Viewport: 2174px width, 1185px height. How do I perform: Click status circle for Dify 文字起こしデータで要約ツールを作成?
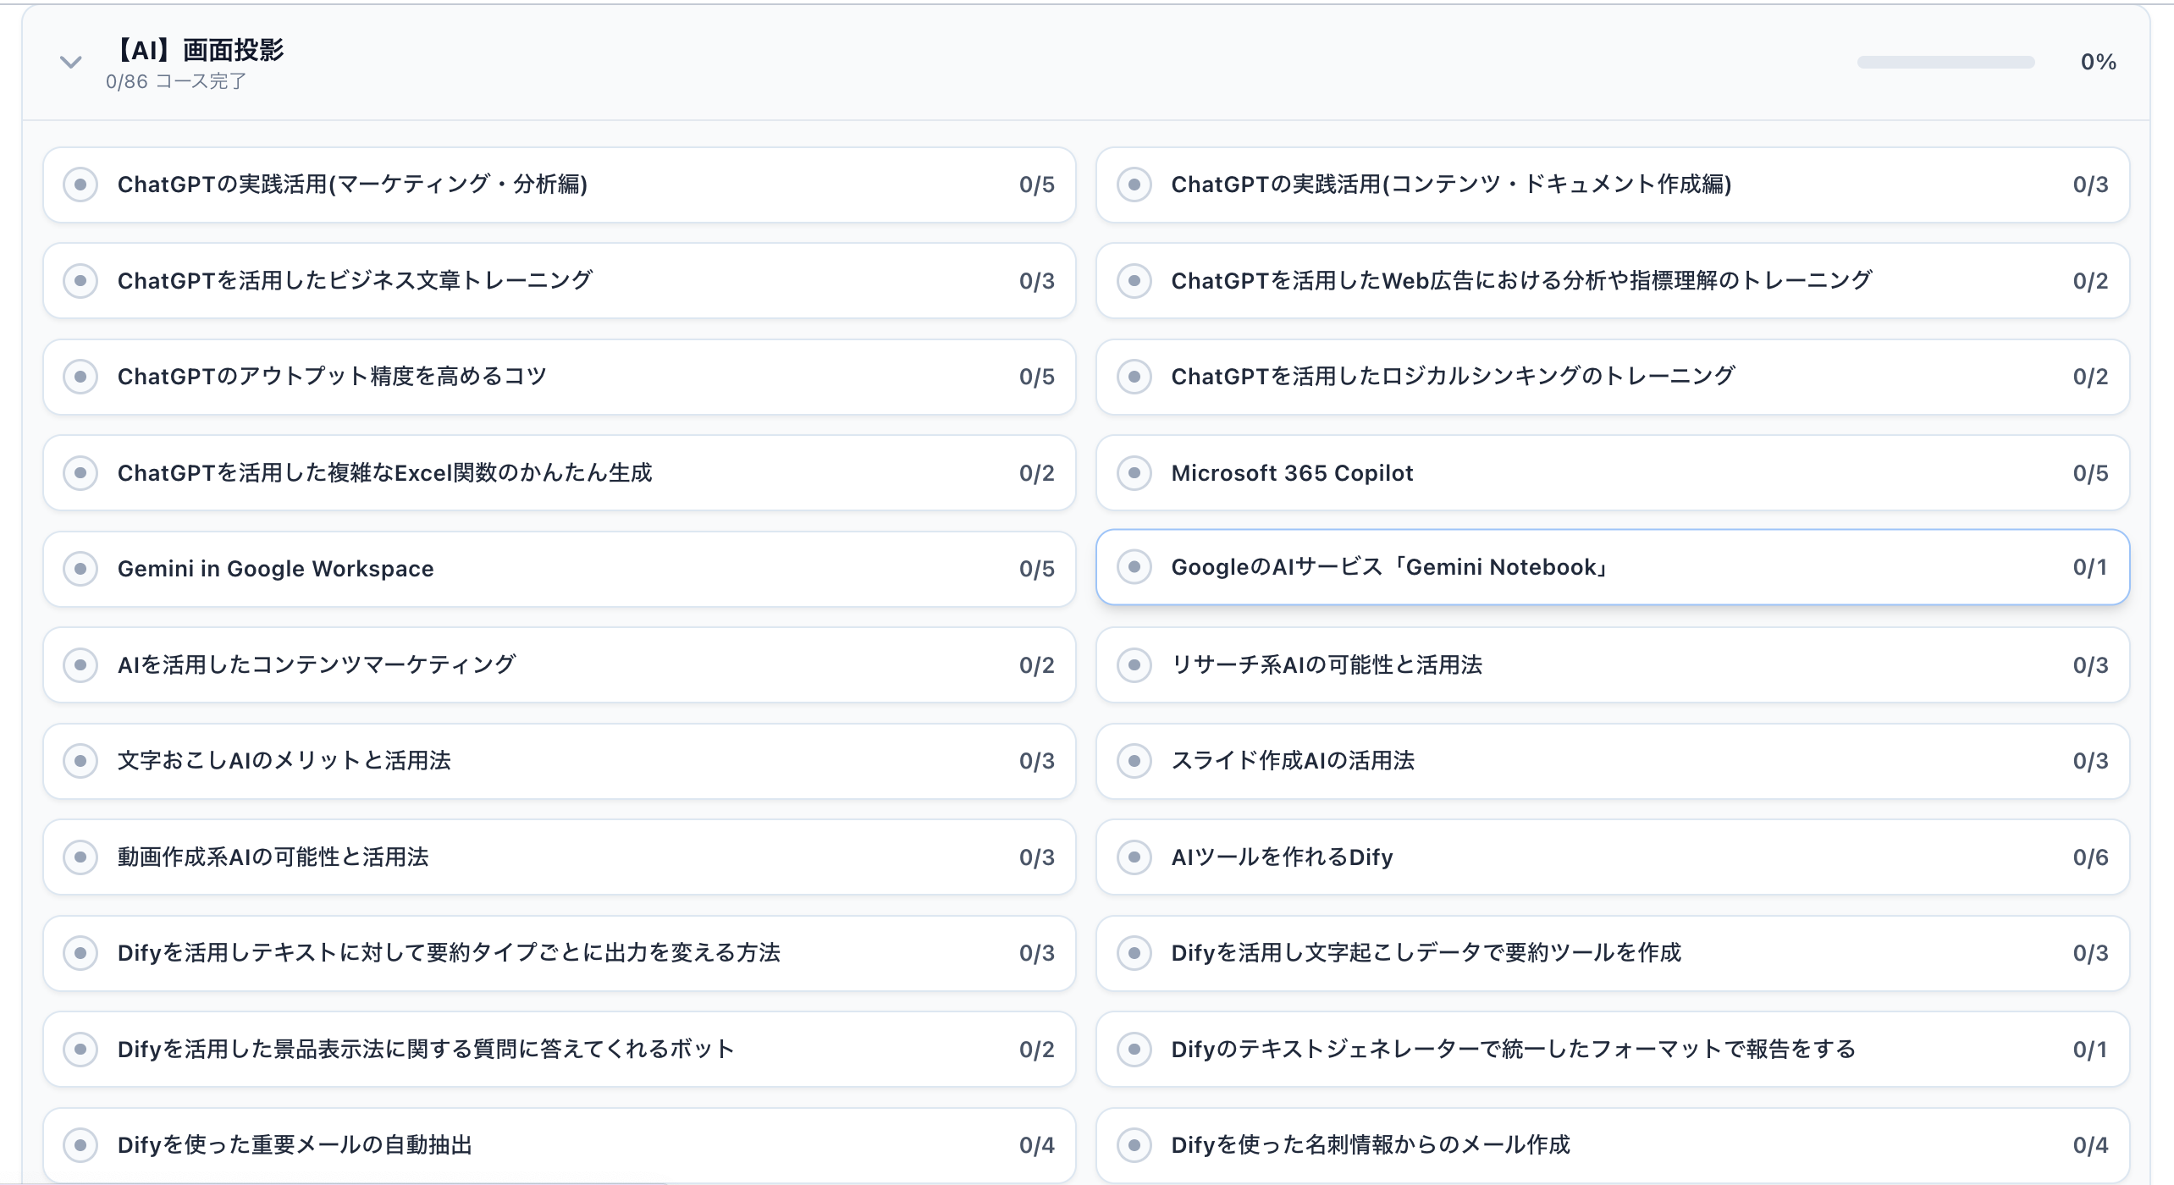tap(1134, 953)
